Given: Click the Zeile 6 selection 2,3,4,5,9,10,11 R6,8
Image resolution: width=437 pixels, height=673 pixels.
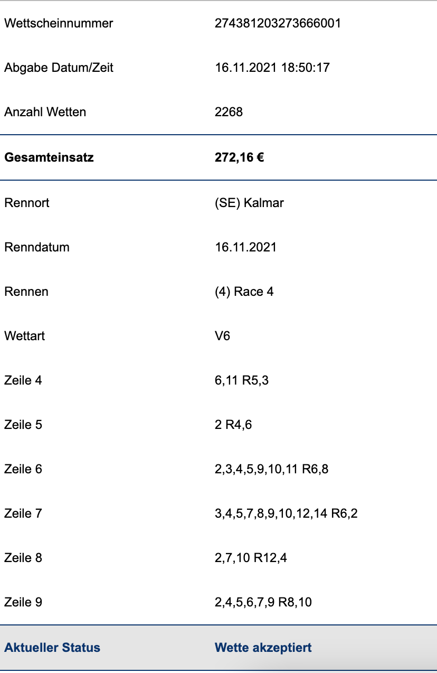Looking at the screenshot, I should pyautogui.click(x=272, y=469).
